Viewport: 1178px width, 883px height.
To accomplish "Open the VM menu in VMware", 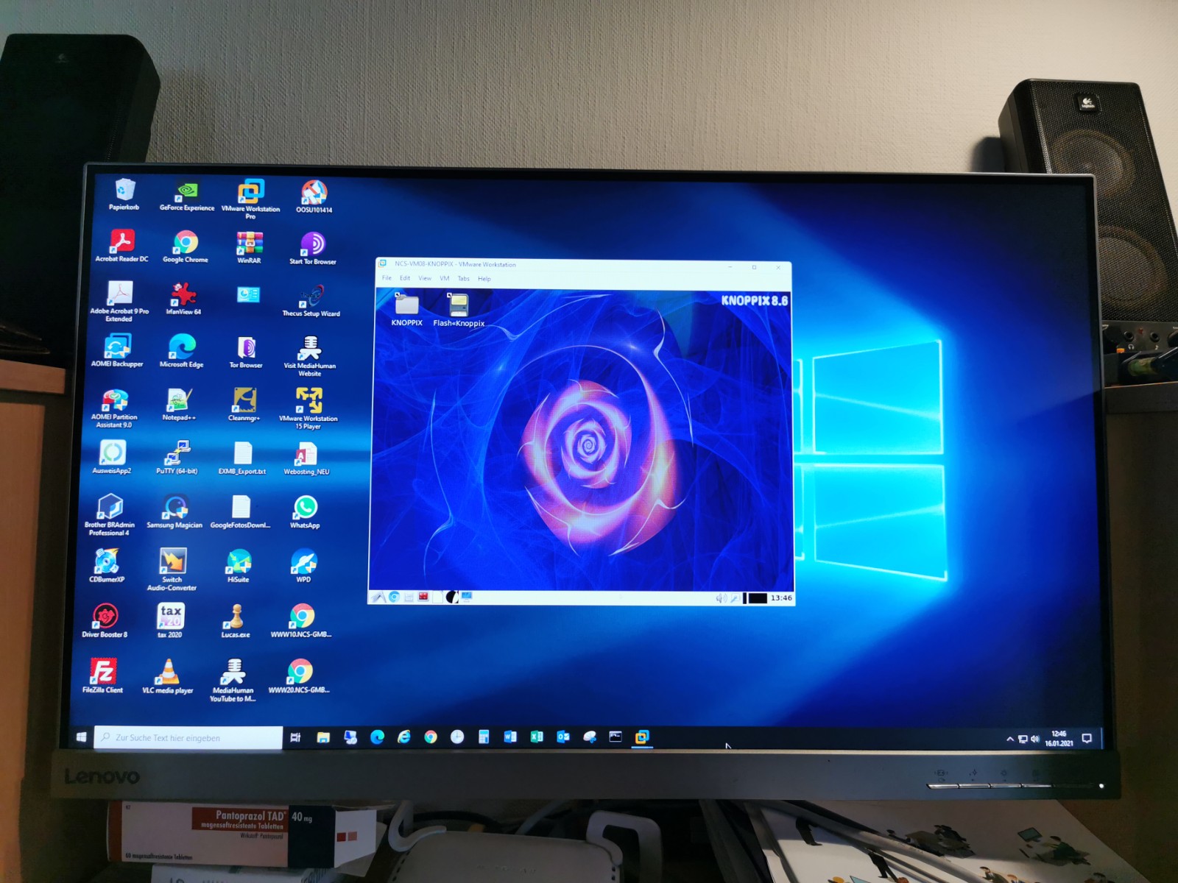I will [x=445, y=278].
